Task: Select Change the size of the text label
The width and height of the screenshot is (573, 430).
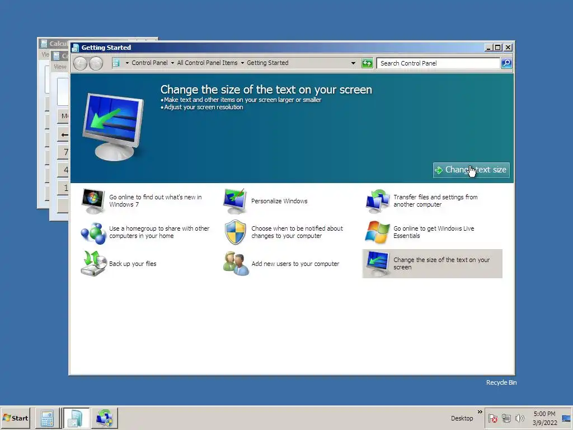Action: 441,264
